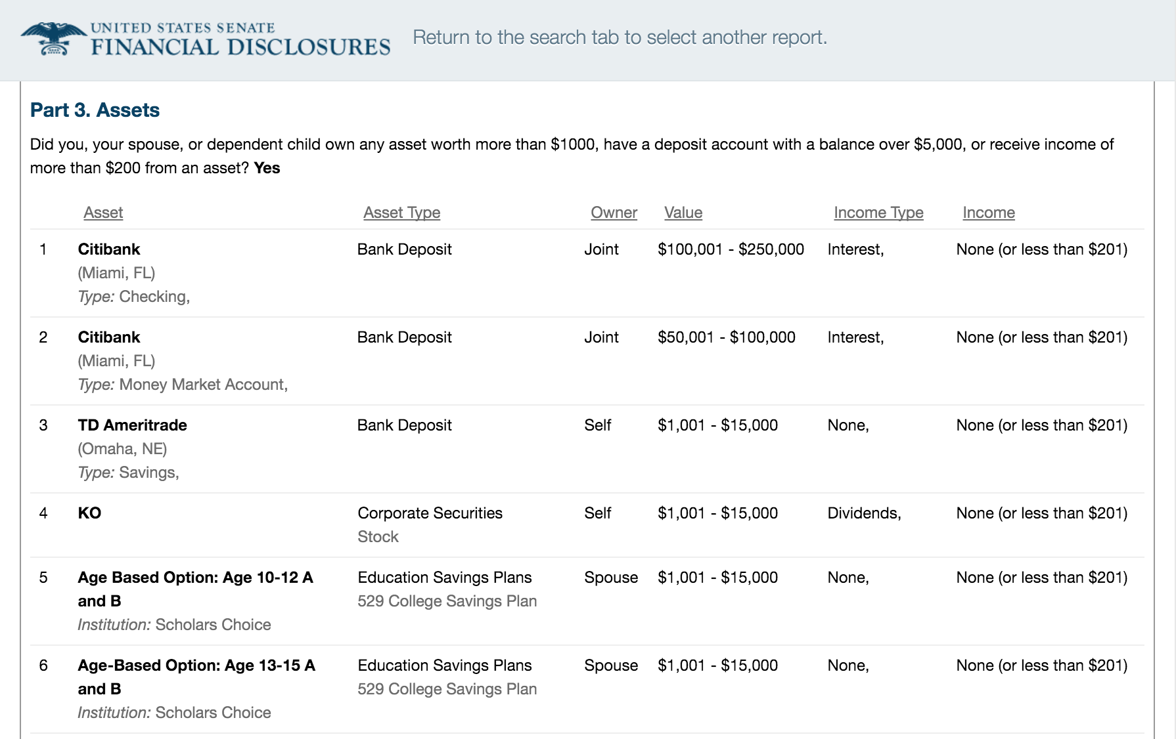Click the '$100,001 - $250,000' value cell
The image size is (1176, 739).
(x=731, y=249)
